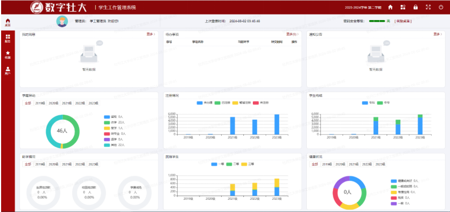Image resolution: width=450 pixels, height=212 pixels.
Task: Toggle fullscreen with the expand icon
Action: pyautogui.click(x=428, y=7)
